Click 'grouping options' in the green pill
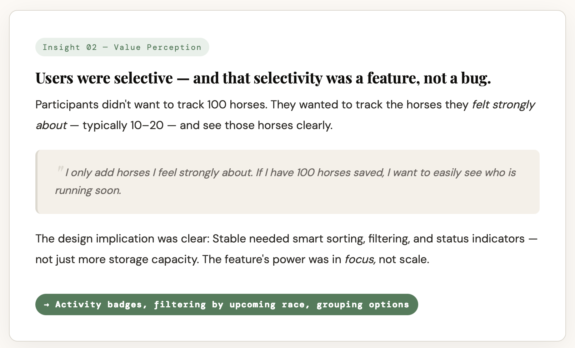Image resolution: width=575 pixels, height=348 pixels. pos(362,304)
